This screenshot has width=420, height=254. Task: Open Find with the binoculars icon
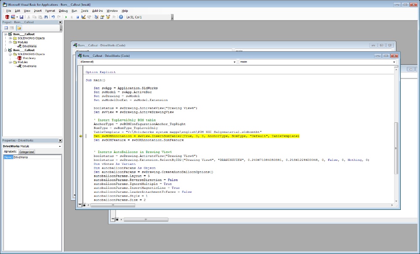[46, 17]
